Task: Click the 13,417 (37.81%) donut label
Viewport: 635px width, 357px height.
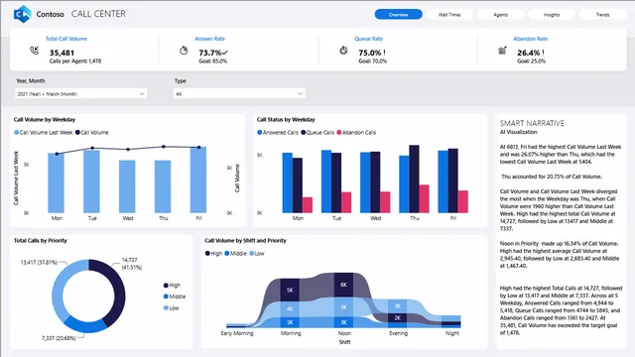Action: [39, 262]
